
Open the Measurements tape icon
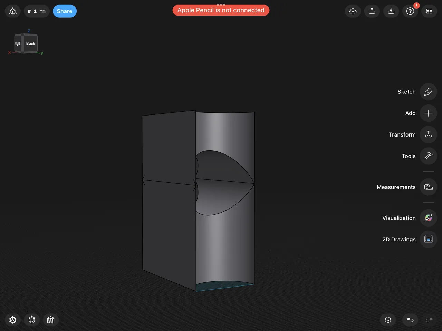[x=428, y=187]
